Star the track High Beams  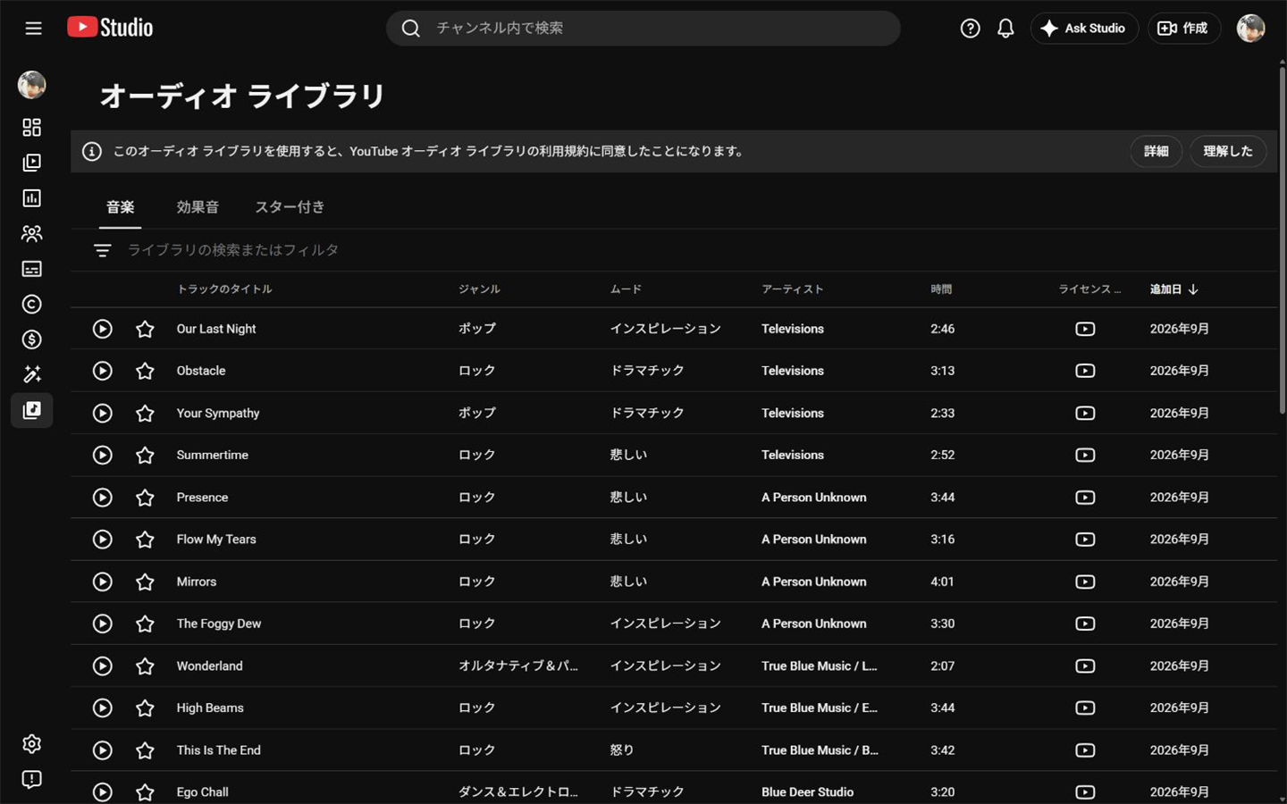click(145, 708)
